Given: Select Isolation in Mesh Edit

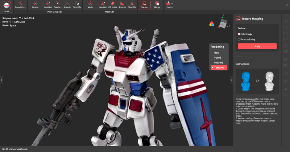Looking at the screenshot, I should pos(103,5).
